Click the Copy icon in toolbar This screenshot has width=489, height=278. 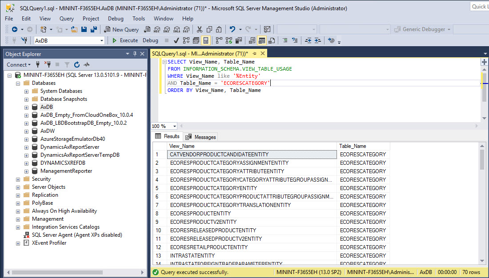point(209,30)
